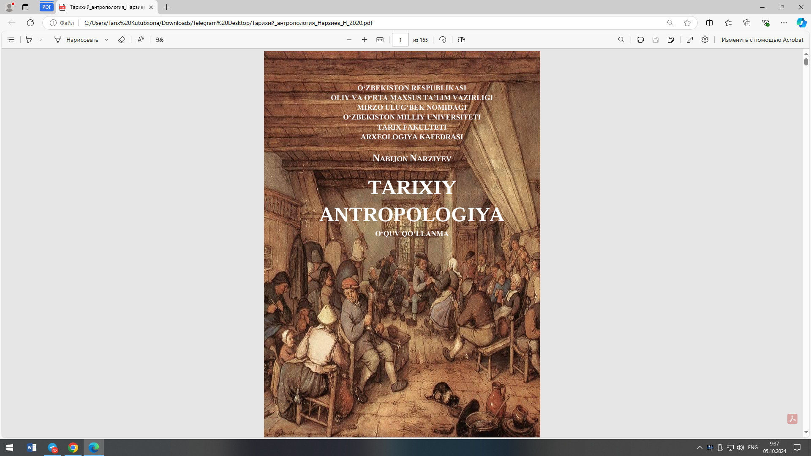Viewport: 811px width, 456px height.
Task: Click scrollbar down arrow
Action: tap(806, 432)
